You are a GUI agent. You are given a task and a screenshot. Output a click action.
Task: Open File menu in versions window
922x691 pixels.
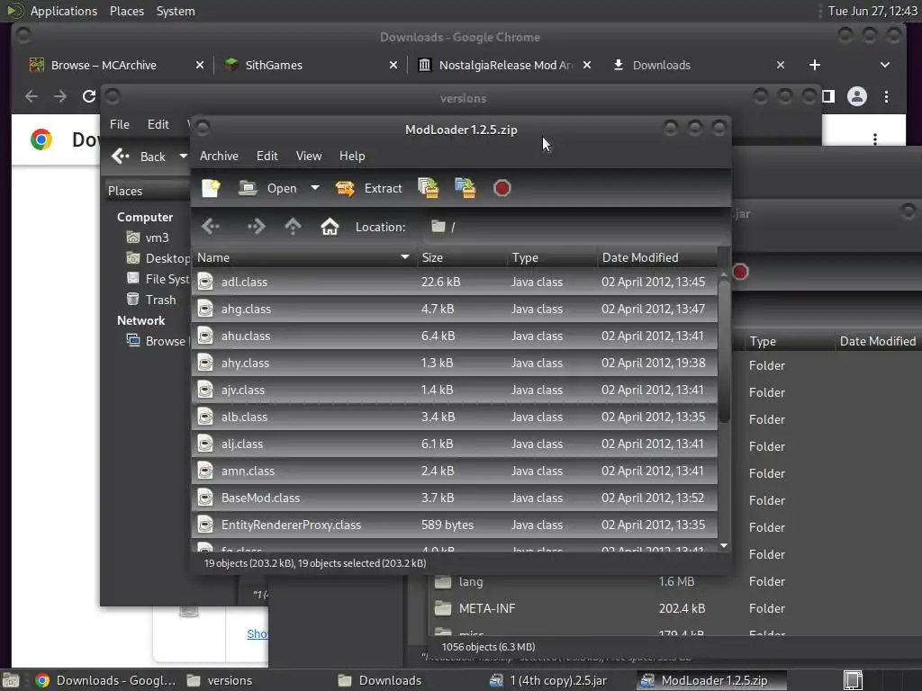[x=120, y=124]
